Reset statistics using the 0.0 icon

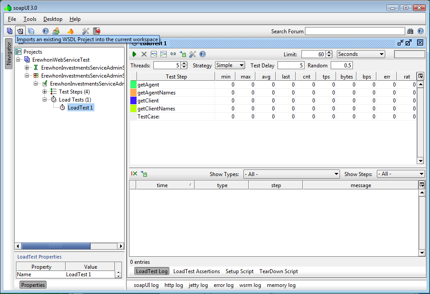coord(173,54)
